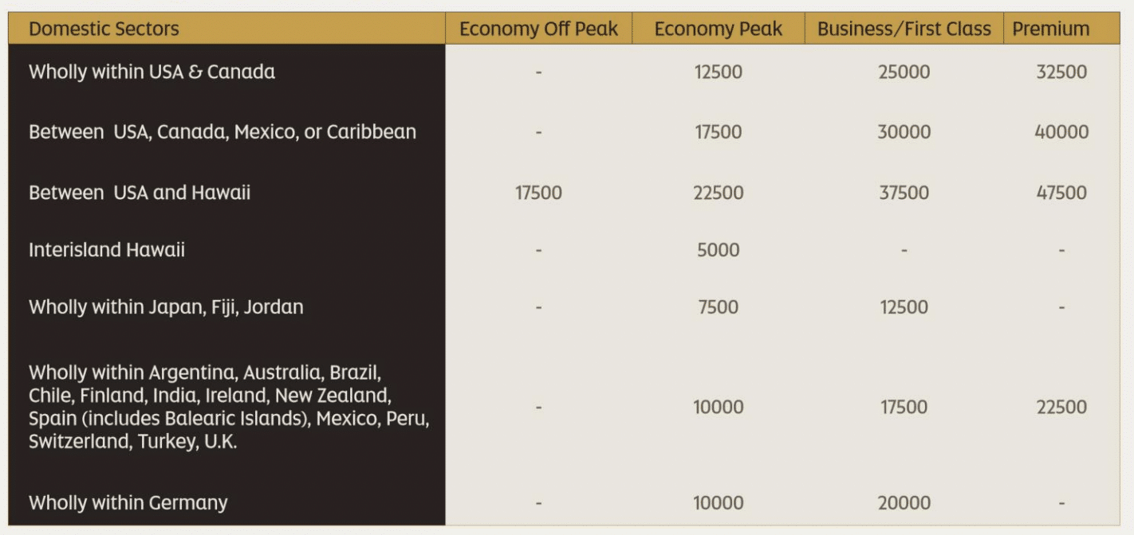Click the 5000 Economy Peak value for Interisland Hawaii
This screenshot has height=535, width=1134.
click(718, 250)
